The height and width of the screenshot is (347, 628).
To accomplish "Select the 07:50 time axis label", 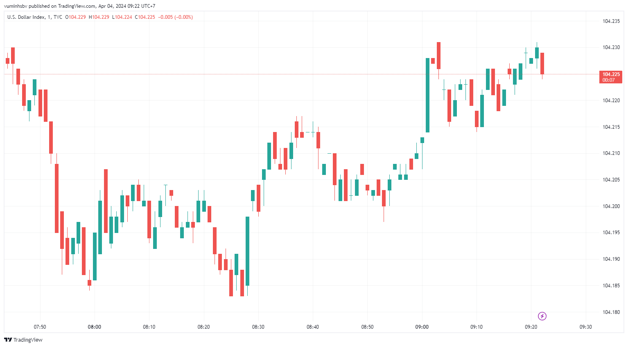I will pyautogui.click(x=40, y=327).
